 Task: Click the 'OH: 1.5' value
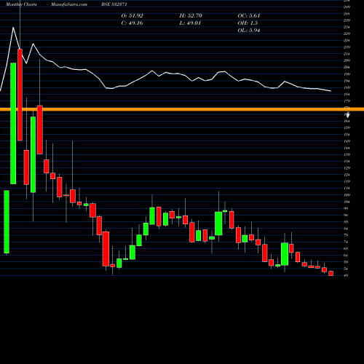coord(248,23)
